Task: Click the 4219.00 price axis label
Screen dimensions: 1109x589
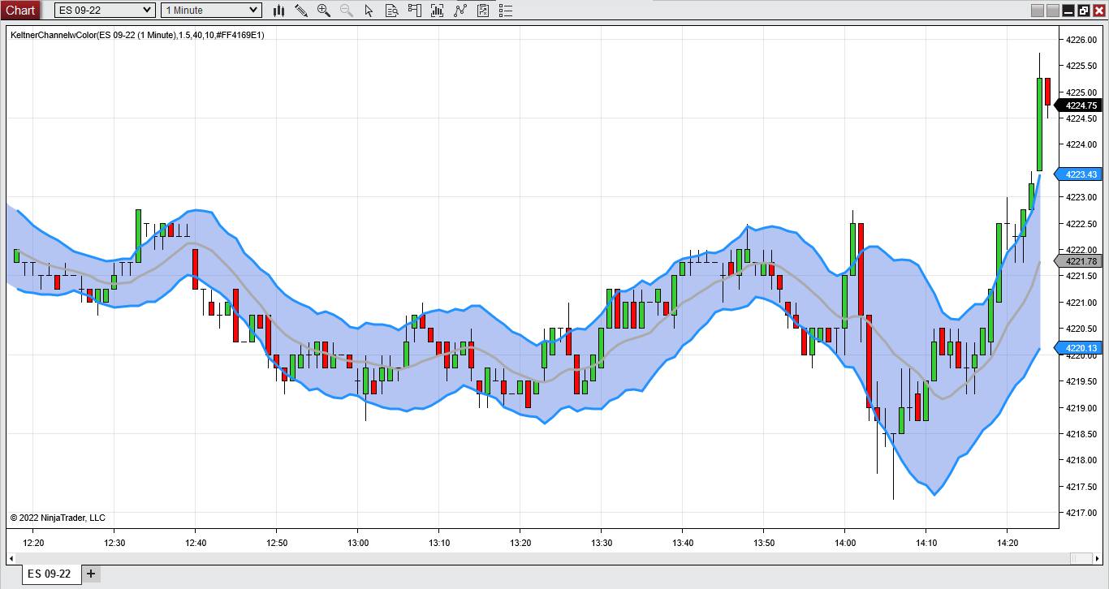Action: 1081,407
